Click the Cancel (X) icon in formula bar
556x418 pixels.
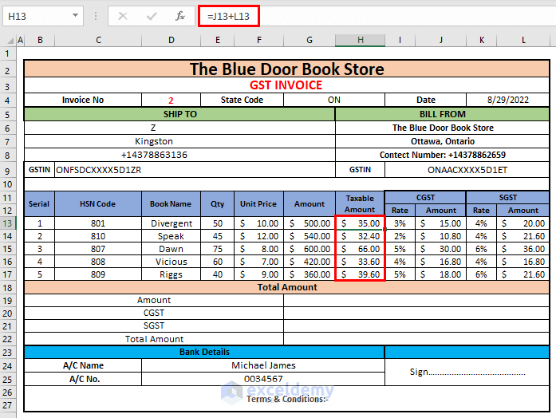pos(123,16)
